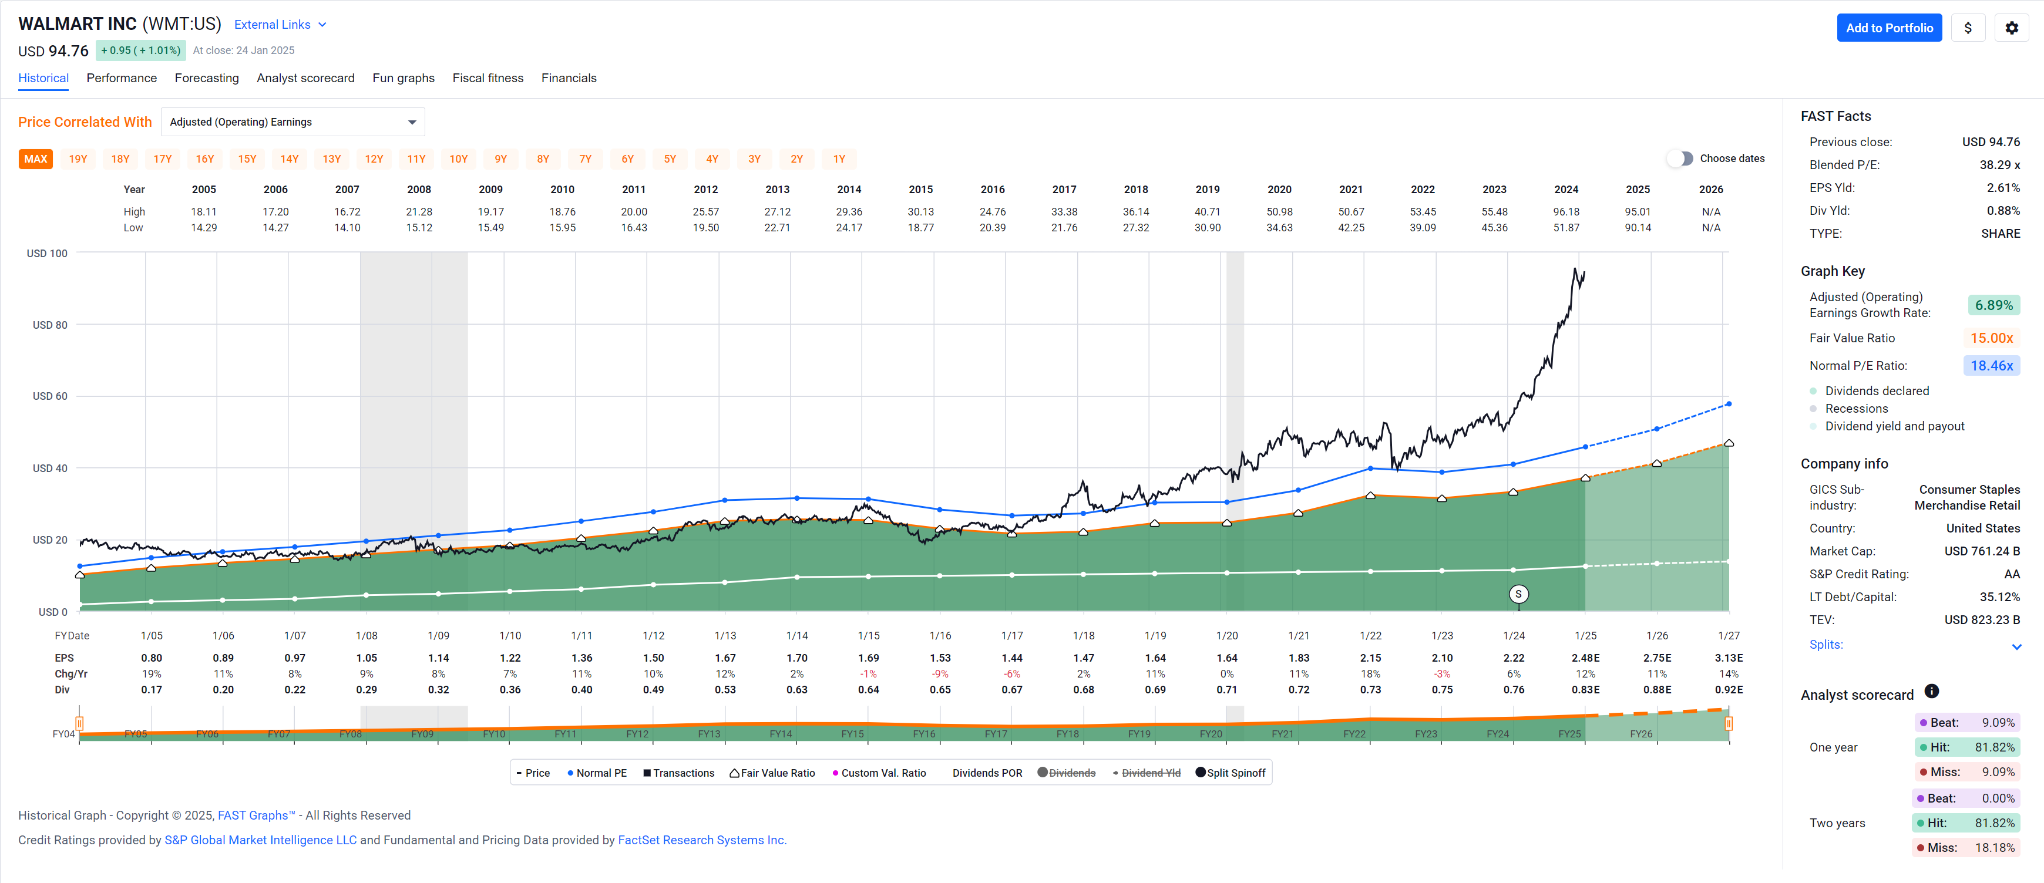Click the right range handle of timeline
The height and width of the screenshot is (883, 2044).
1728,723
